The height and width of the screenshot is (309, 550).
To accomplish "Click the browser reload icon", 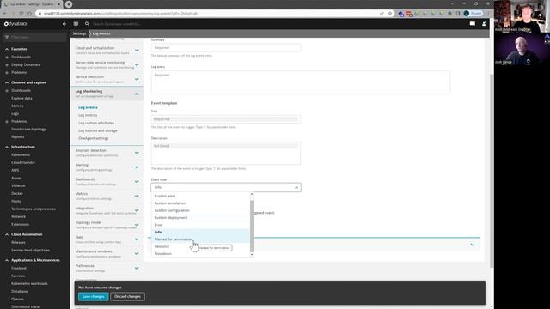I will click(x=21, y=14).
